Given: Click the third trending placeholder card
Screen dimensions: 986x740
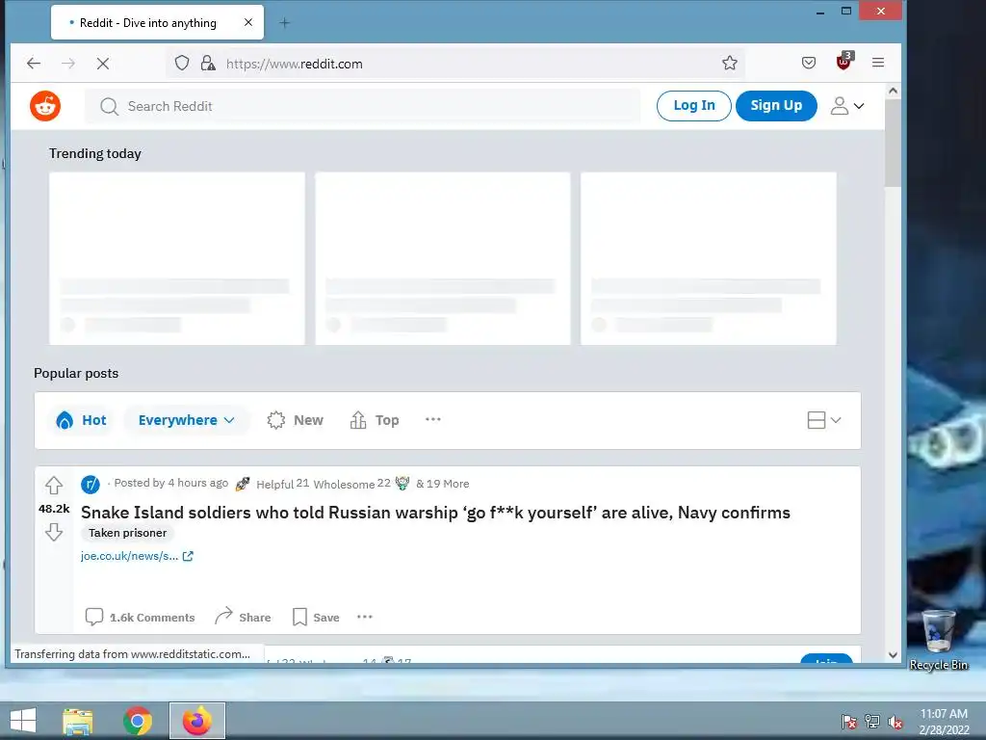Looking at the screenshot, I should (709, 258).
